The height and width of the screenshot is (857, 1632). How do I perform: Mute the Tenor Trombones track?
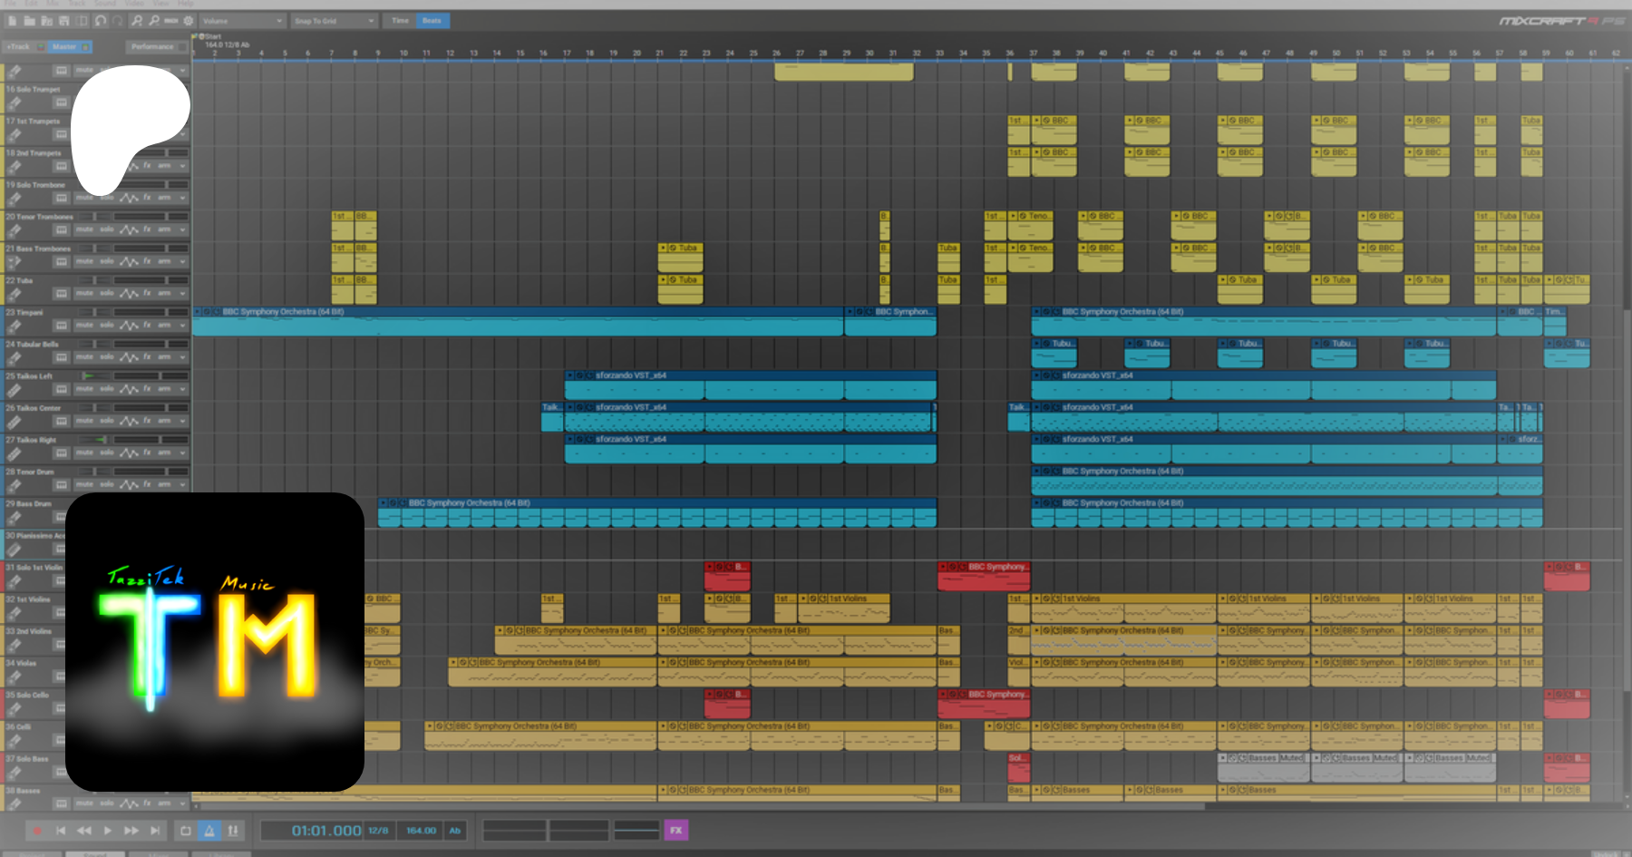[84, 229]
